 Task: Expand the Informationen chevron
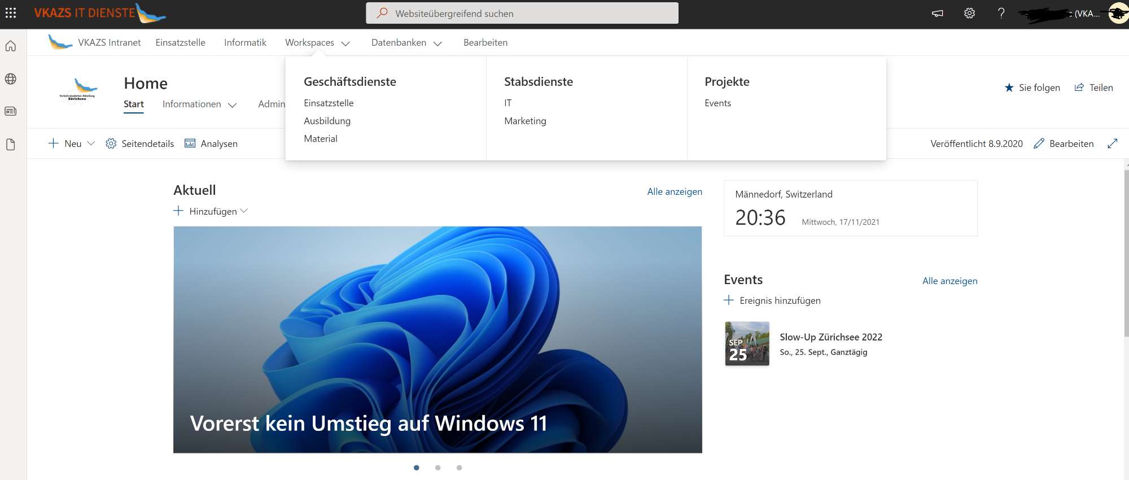point(232,105)
